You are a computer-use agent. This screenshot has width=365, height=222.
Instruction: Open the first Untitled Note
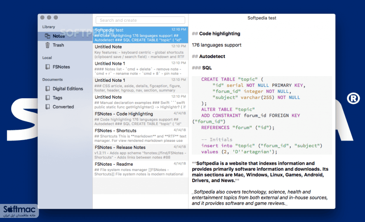140,51
